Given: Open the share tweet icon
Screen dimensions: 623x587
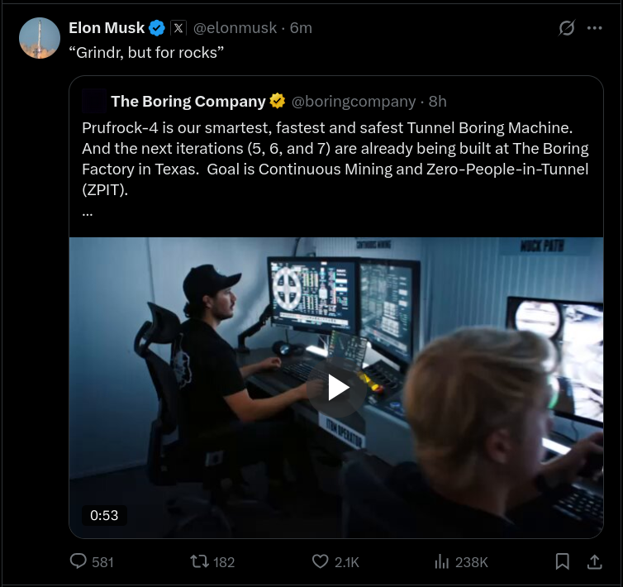Looking at the screenshot, I should (593, 561).
